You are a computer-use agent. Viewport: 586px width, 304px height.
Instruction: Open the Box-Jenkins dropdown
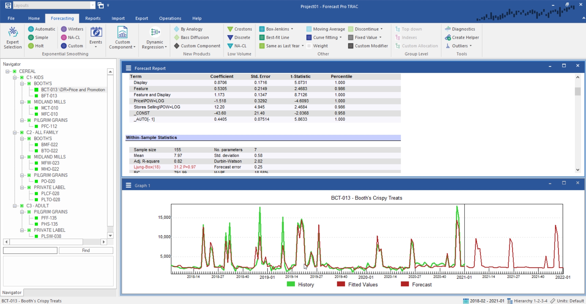[292, 29]
